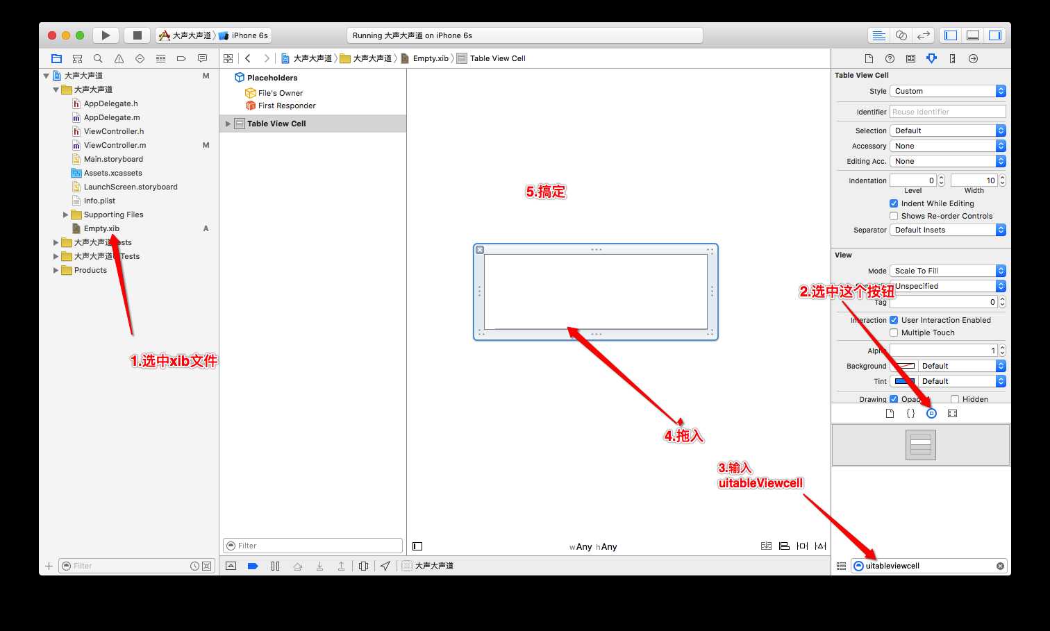The height and width of the screenshot is (631, 1050).
Task: Uncheck User Interaction Enabled
Action: 894,320
